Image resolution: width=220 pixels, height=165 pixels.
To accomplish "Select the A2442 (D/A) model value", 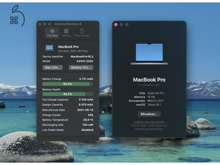I will pyautogui.click(x=85, y=61).
